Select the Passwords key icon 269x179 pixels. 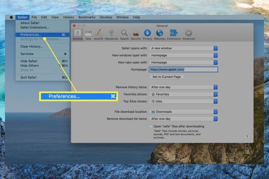point(112,34)
